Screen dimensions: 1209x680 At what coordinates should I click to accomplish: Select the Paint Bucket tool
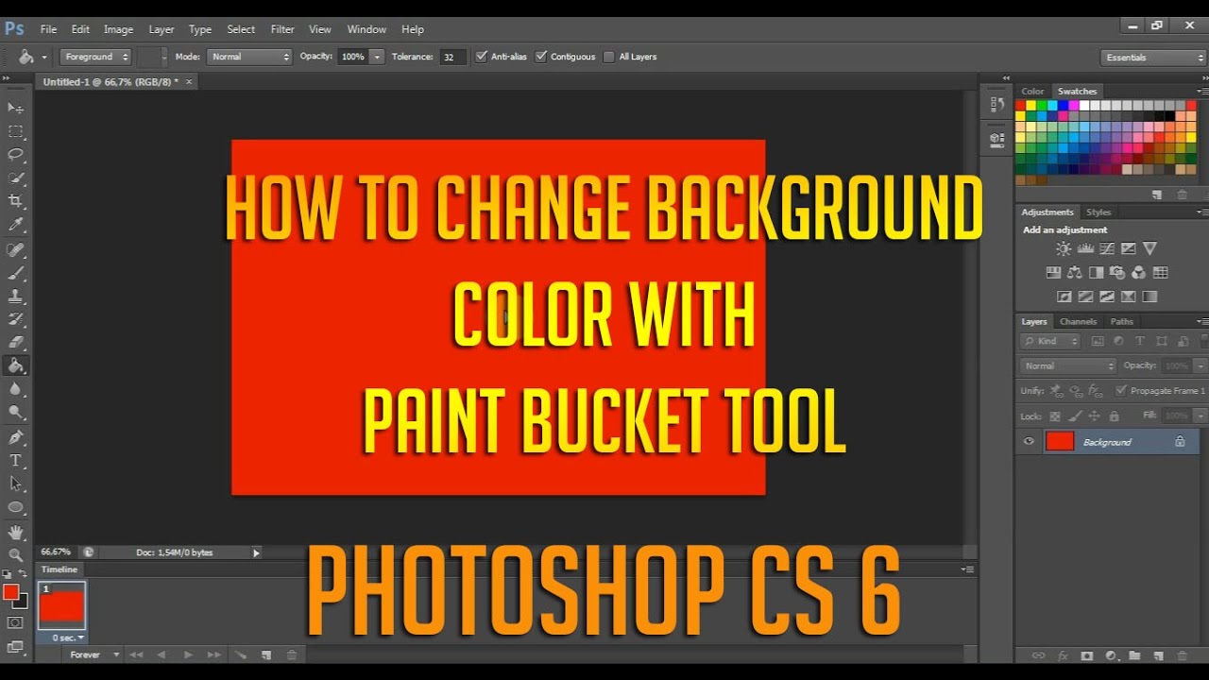point(15,365)
